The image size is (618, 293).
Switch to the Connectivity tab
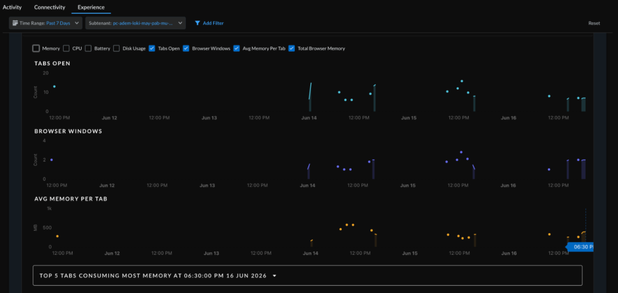click(50, 7)
